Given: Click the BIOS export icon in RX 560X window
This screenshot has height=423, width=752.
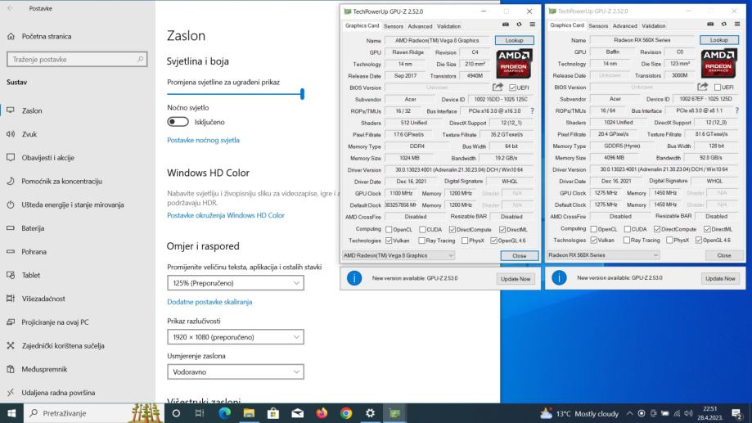Looking at the screenshot, I should coord(702,87).
